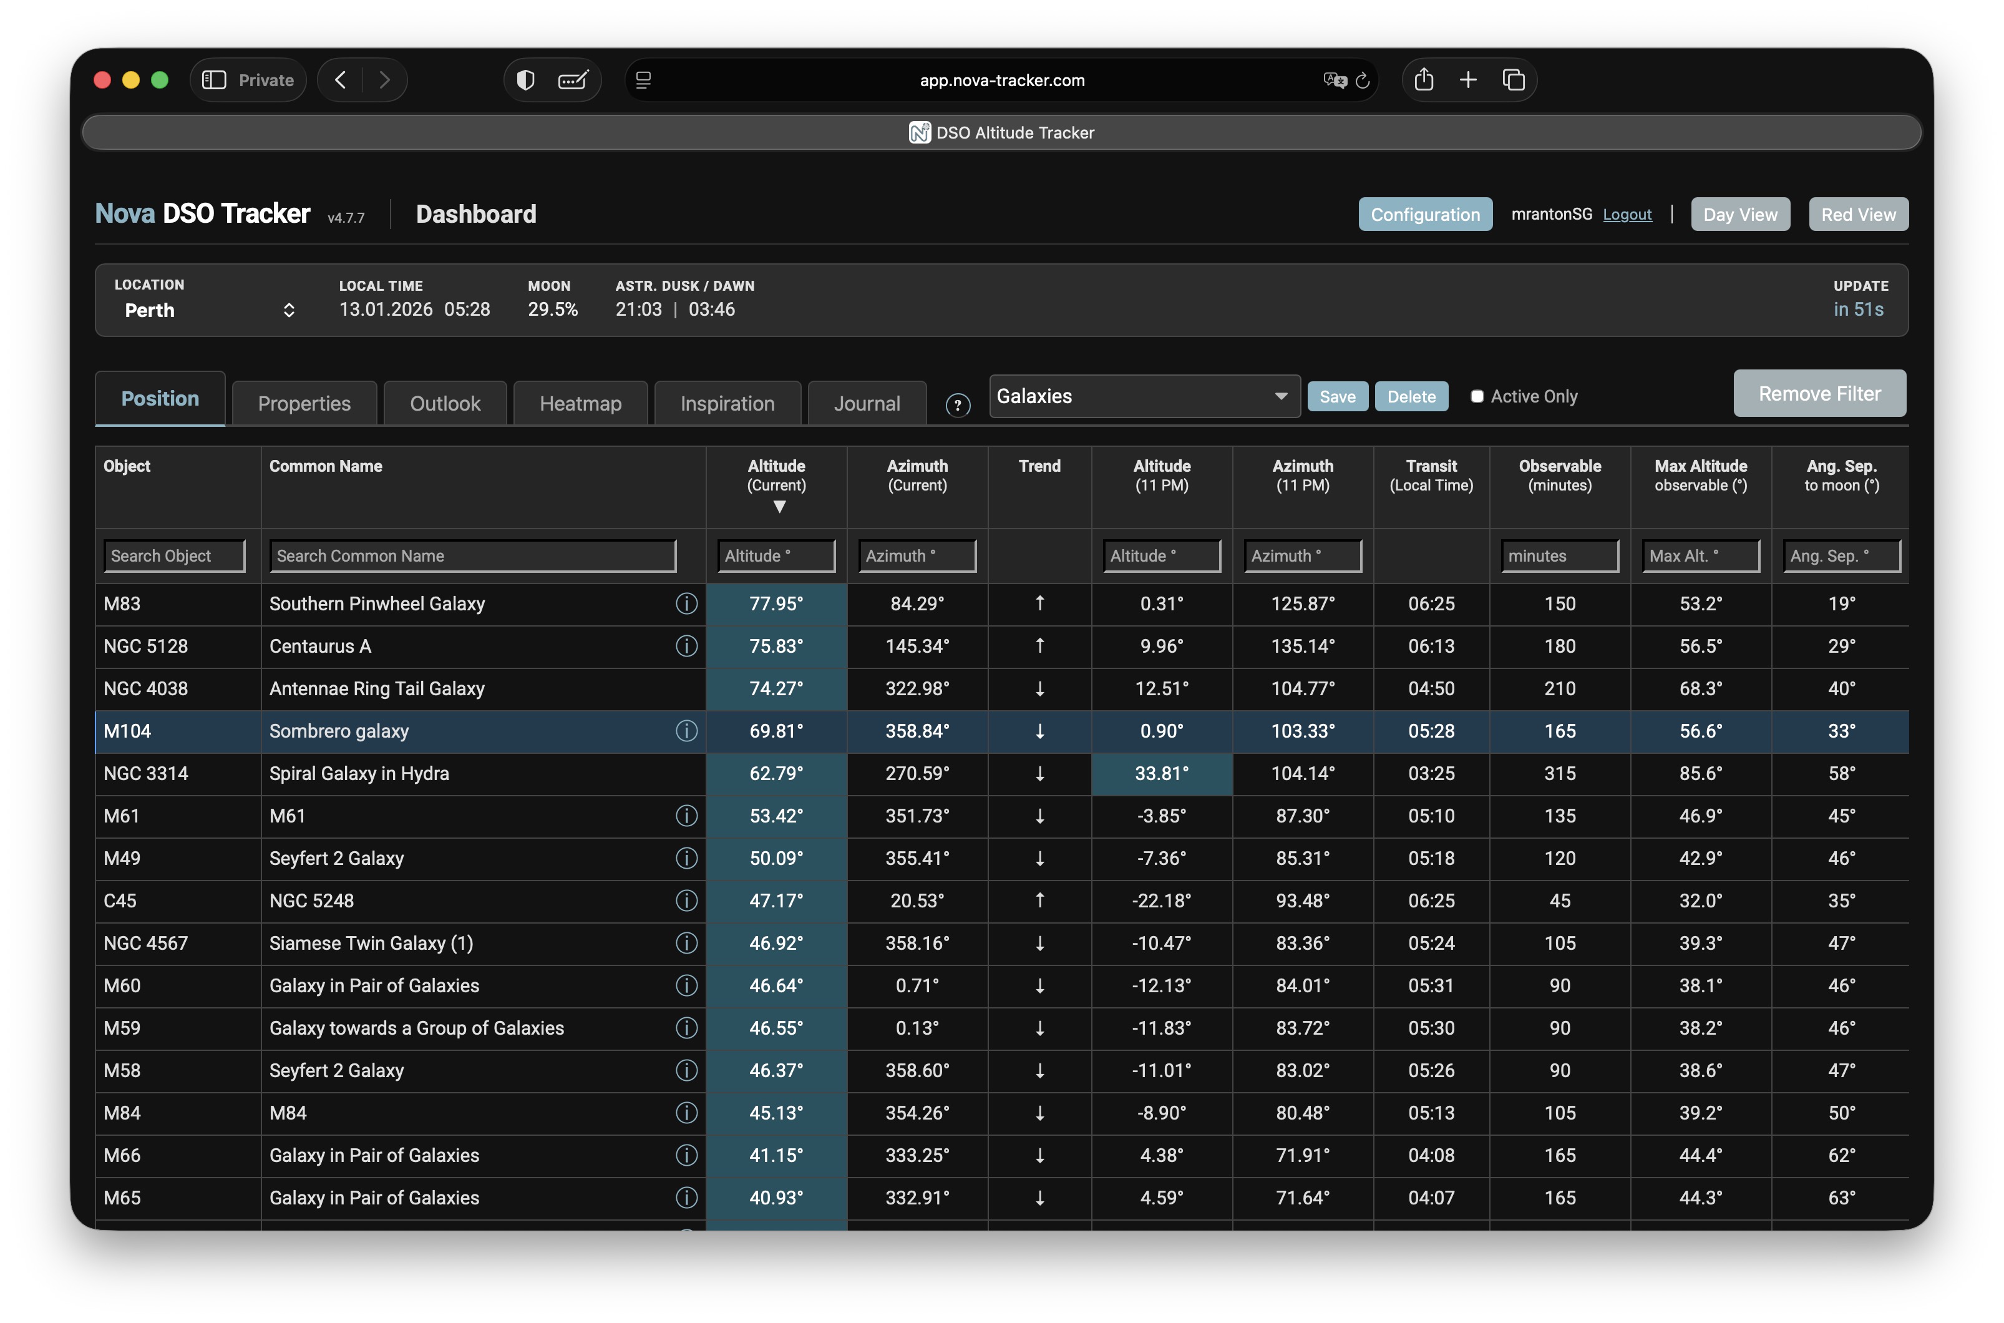
Task: Switch to the Heatmap tab
Action: pyautogui.click(x=580, y=403)
